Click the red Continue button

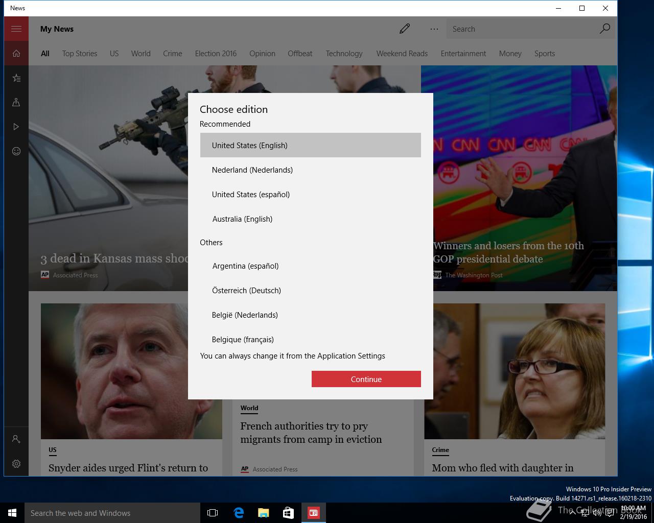[x=366, y=379]
